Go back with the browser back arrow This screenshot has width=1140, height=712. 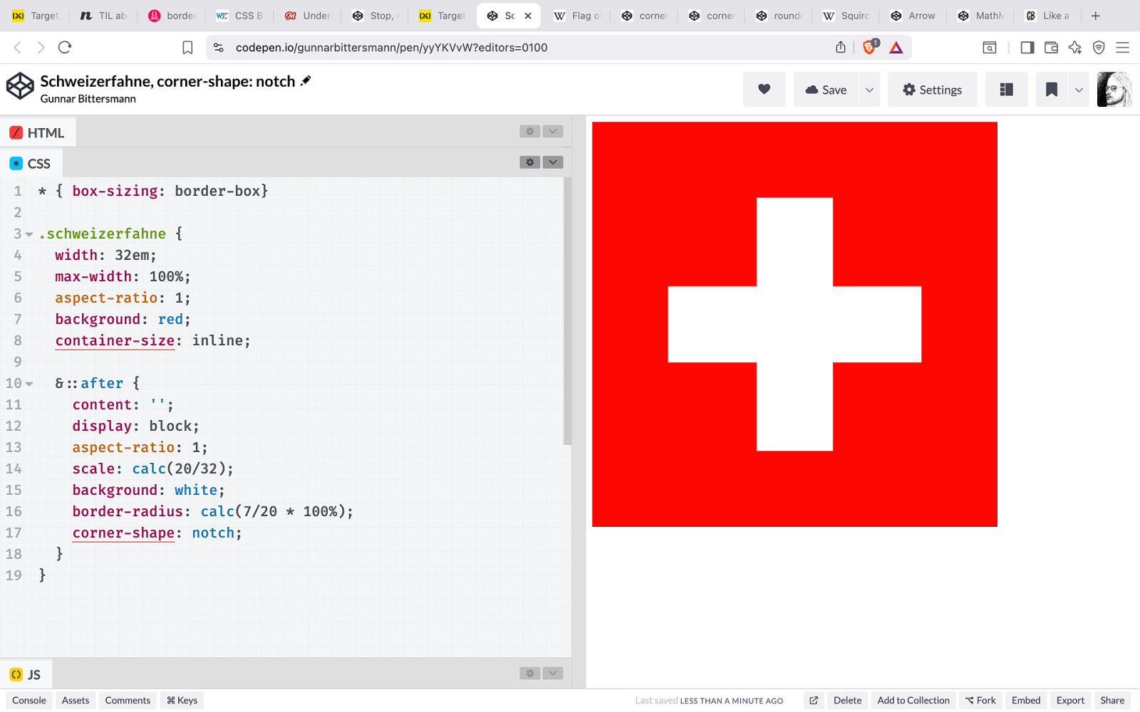click(18, 48)
